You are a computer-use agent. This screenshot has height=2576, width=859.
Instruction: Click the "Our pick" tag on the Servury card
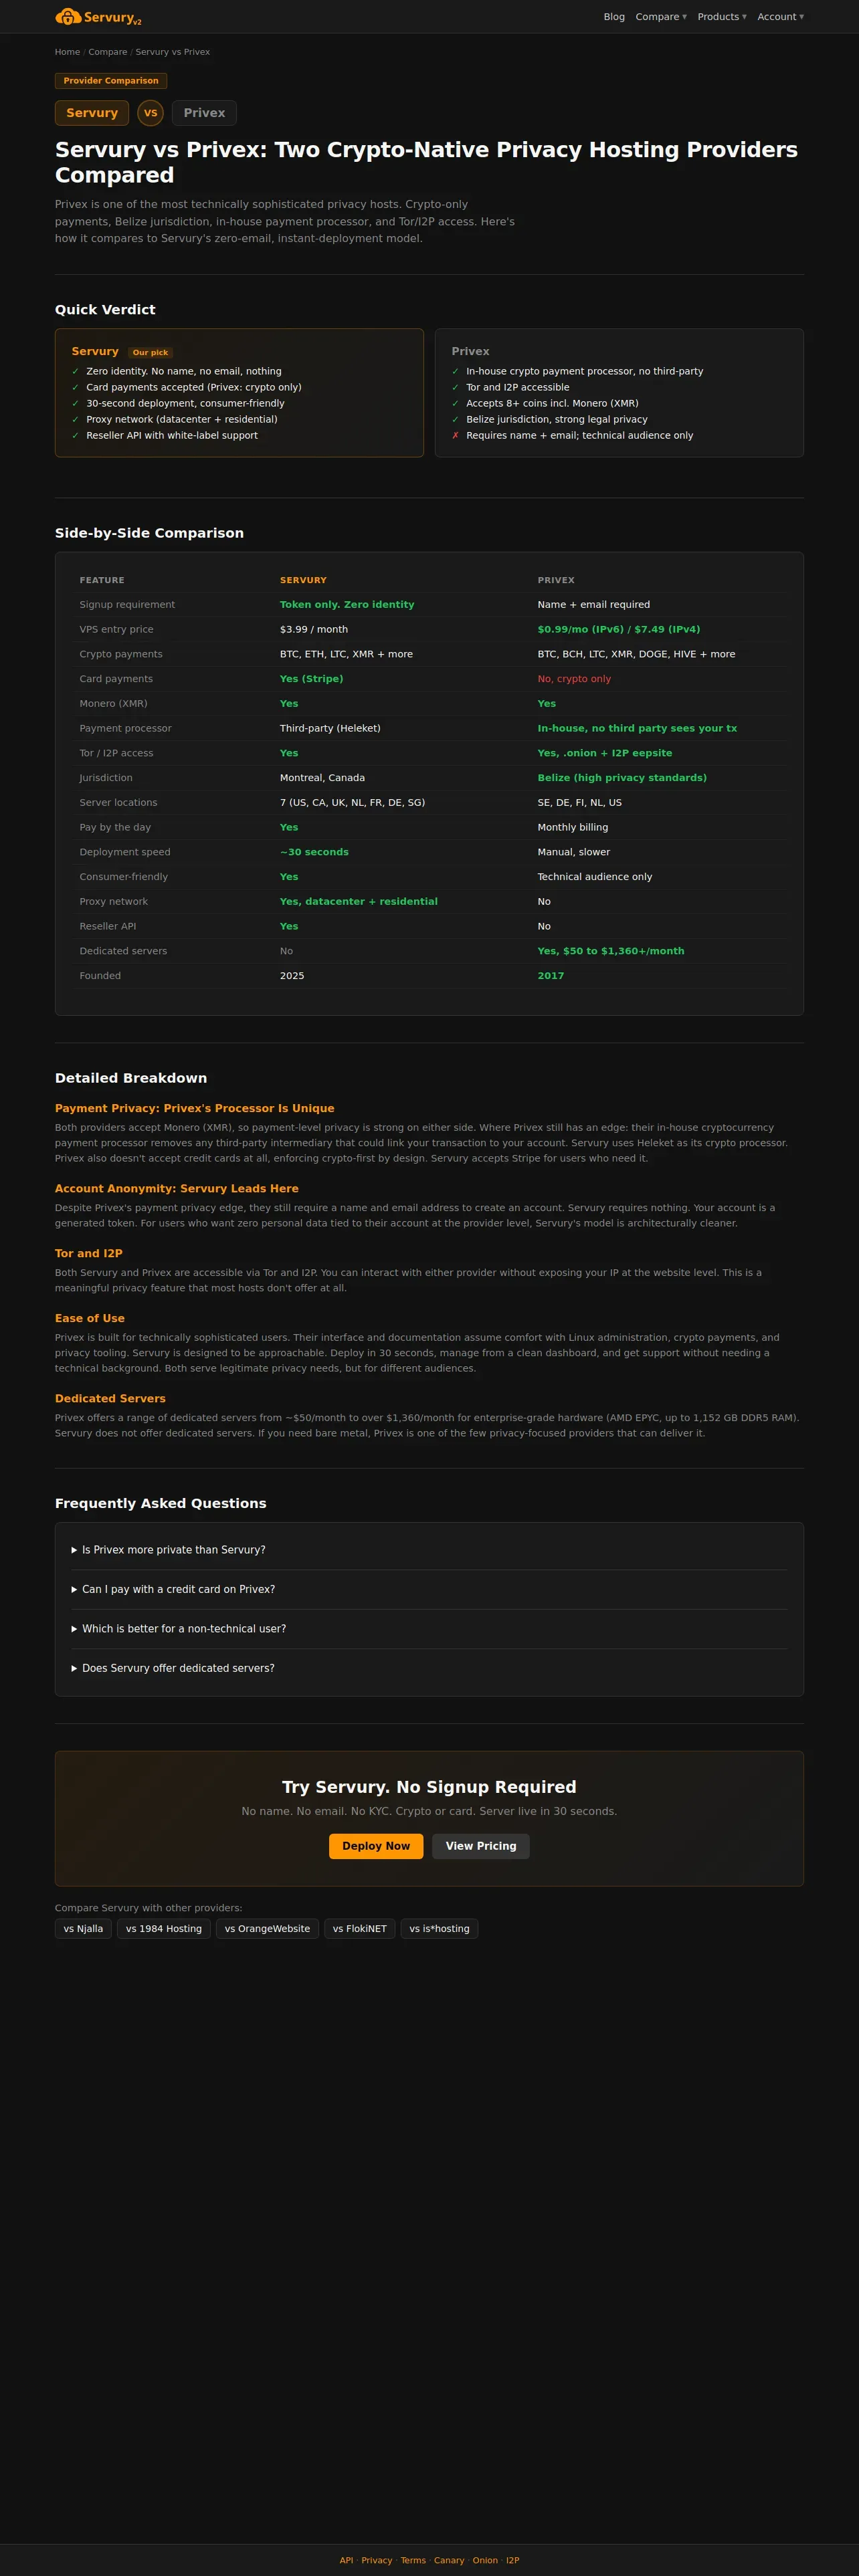click(x=151, y=353)
